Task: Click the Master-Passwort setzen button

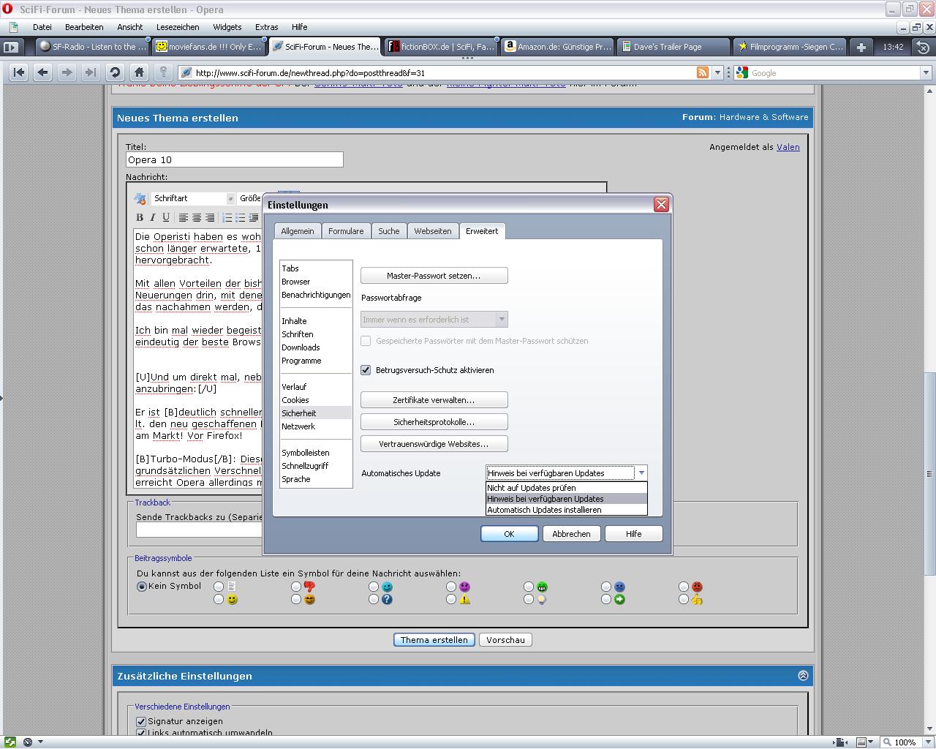Action: pyautogui.click(x=434, y=276)
